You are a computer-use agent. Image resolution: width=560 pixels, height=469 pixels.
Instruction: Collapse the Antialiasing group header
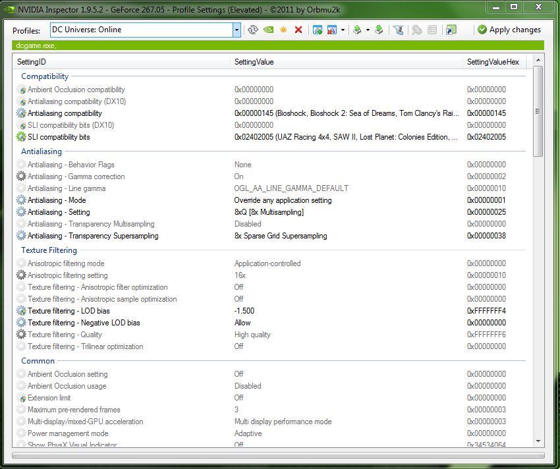coord(42,152)
